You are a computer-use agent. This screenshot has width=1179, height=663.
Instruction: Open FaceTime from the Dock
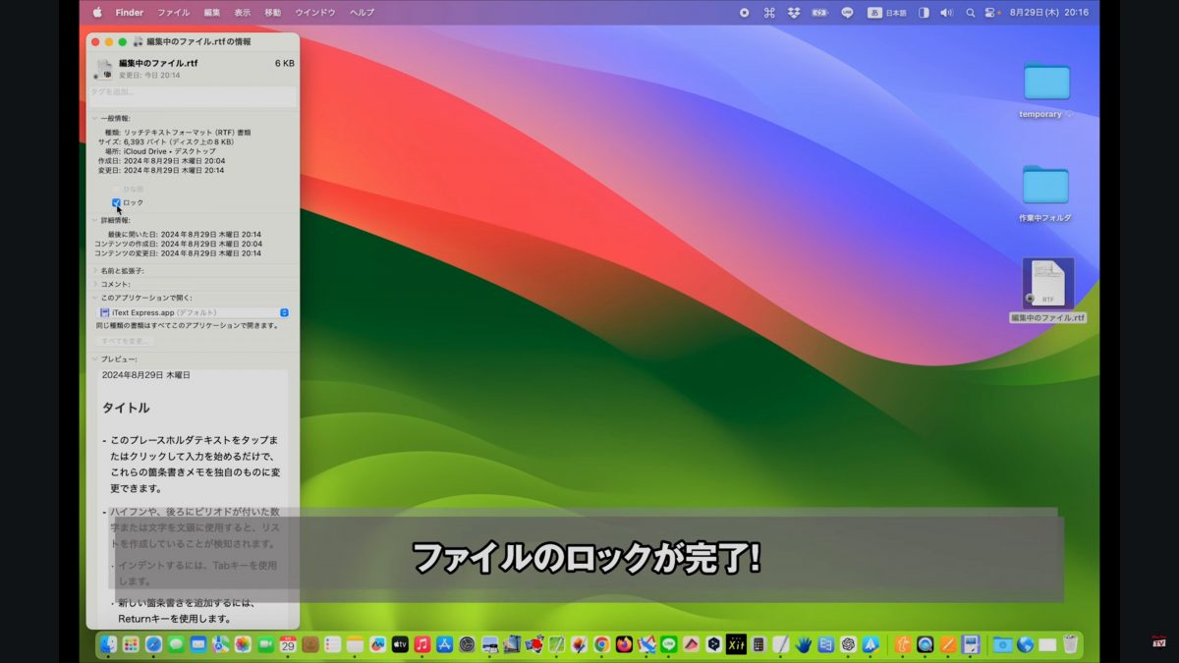(265, 644)
